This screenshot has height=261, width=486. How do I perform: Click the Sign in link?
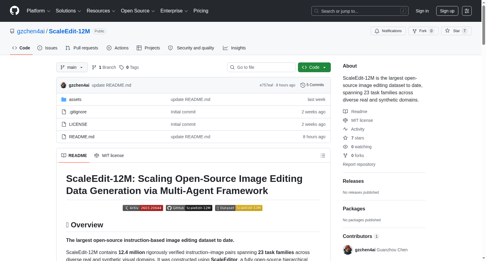422,11
